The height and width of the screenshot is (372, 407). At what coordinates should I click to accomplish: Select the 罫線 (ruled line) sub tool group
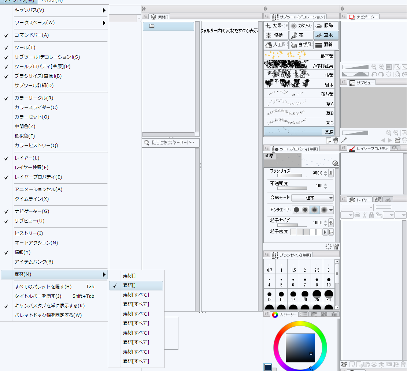pos(326,45)
